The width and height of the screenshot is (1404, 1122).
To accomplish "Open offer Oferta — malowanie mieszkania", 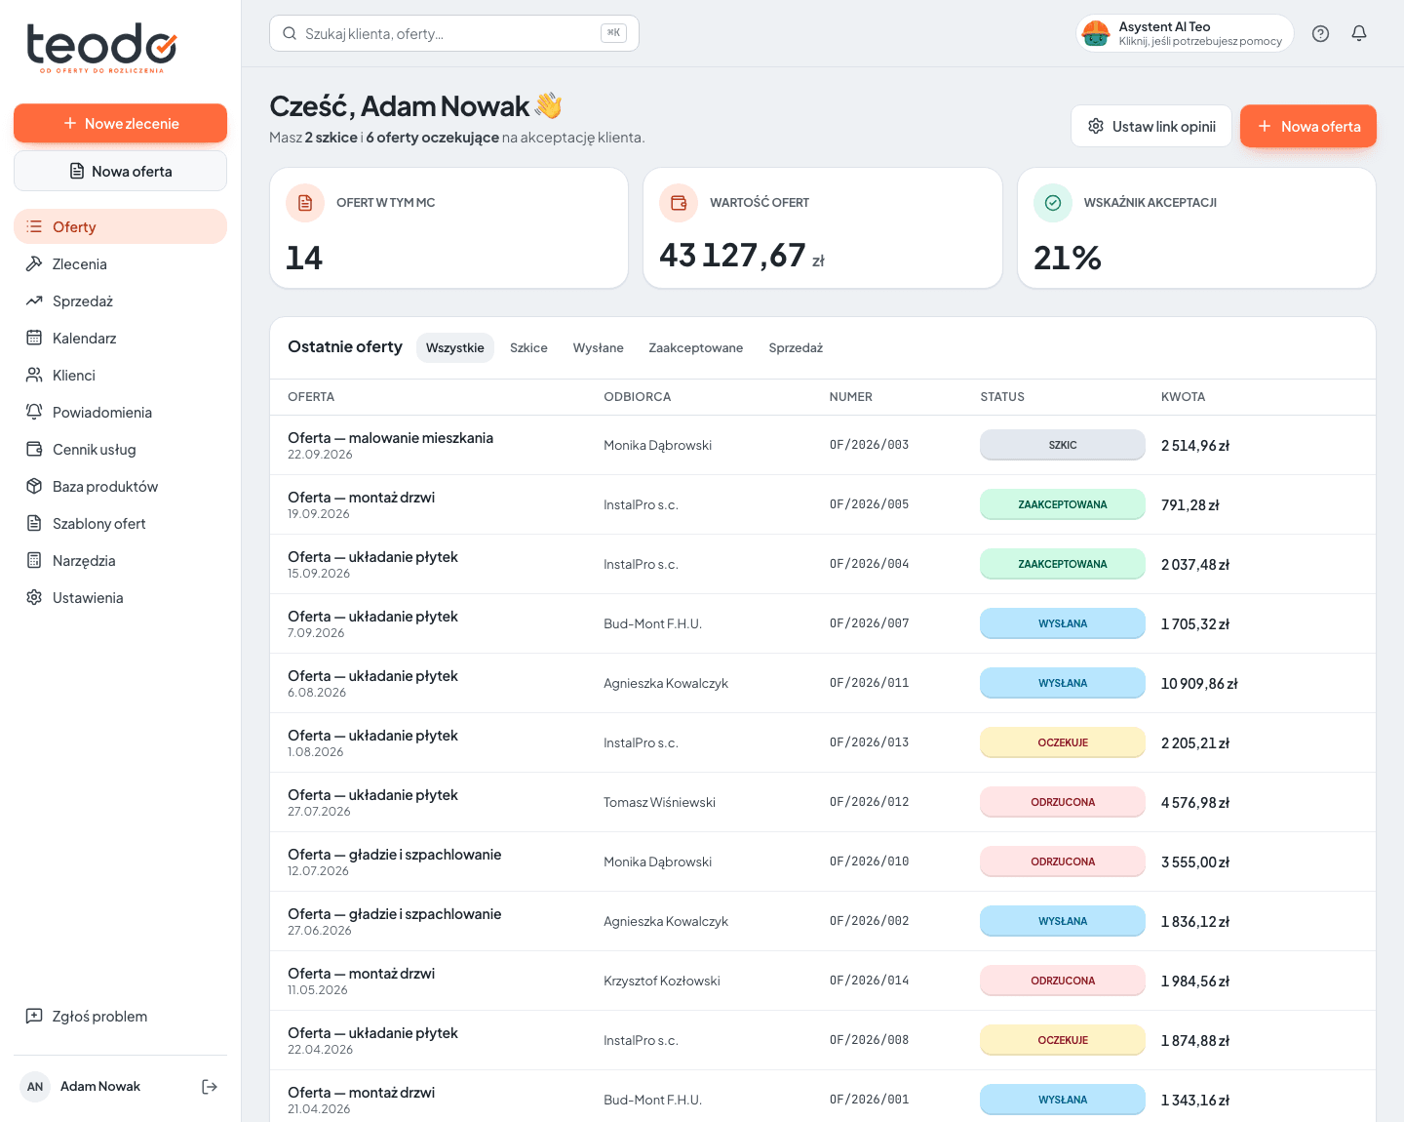I will [390, 438].
